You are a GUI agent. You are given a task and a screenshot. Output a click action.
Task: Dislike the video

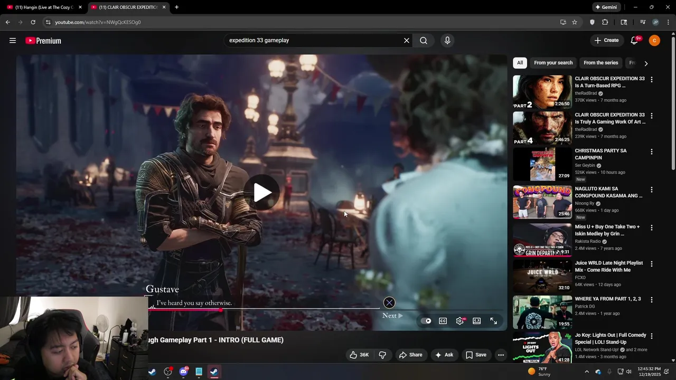tap(383, 355)
